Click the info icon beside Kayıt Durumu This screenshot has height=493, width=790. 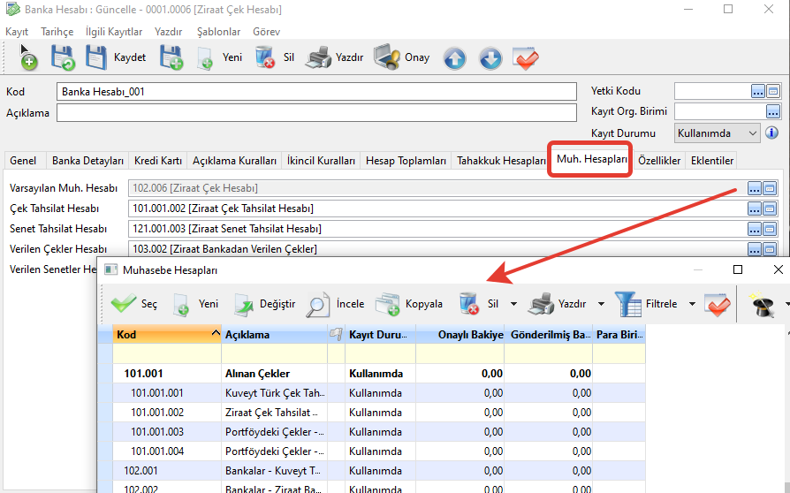(771, 133)
